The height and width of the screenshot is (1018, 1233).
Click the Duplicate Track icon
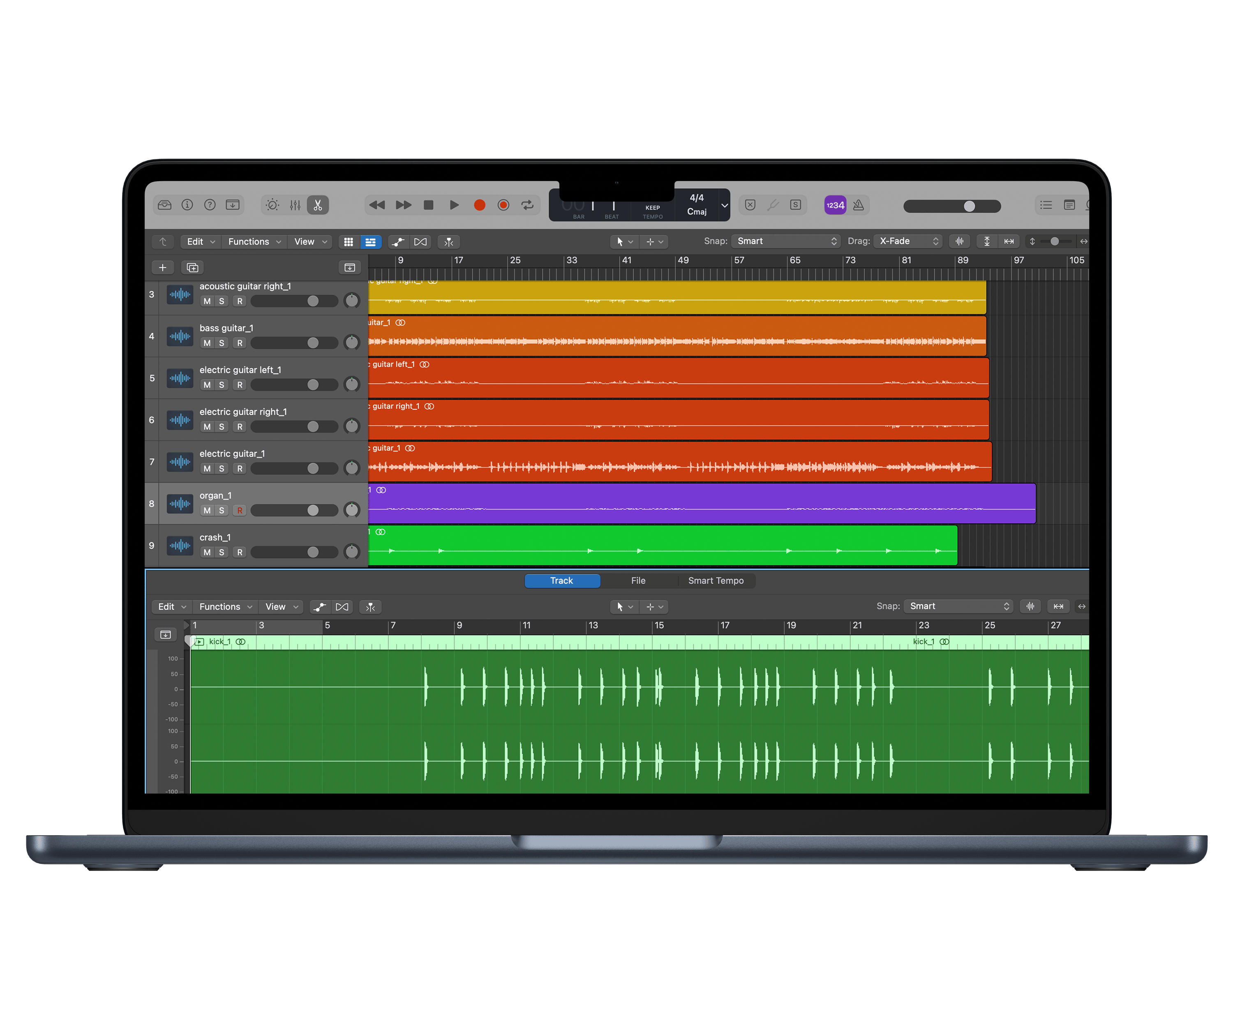click(192, 267)
